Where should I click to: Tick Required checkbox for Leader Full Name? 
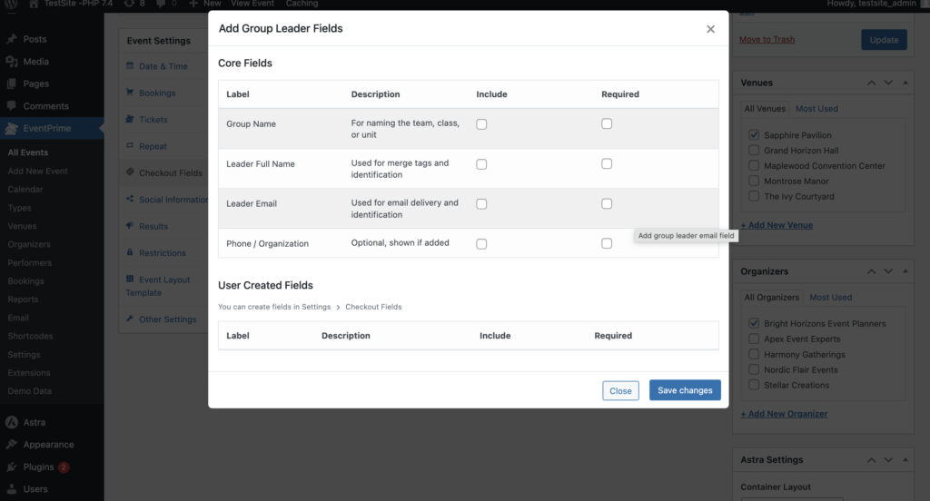coord(607,164)
